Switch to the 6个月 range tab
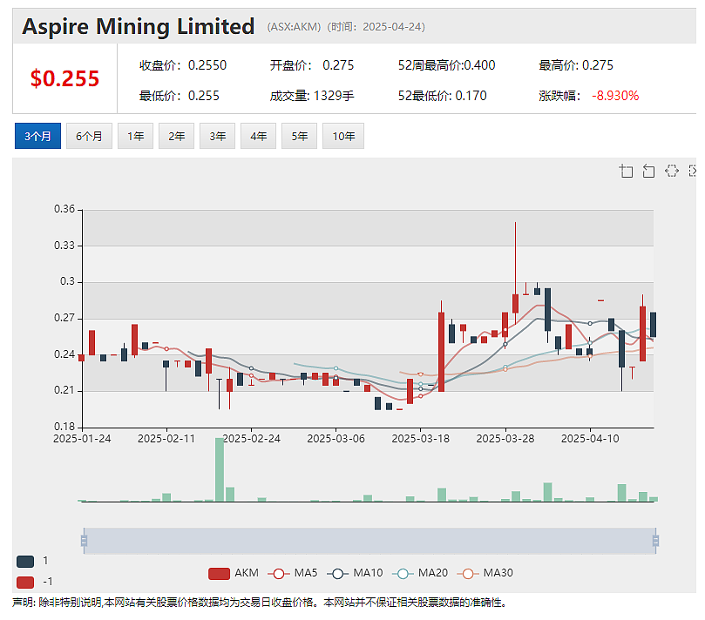The width and height of the screenshot is (705, 620). [x=89, y=136]
